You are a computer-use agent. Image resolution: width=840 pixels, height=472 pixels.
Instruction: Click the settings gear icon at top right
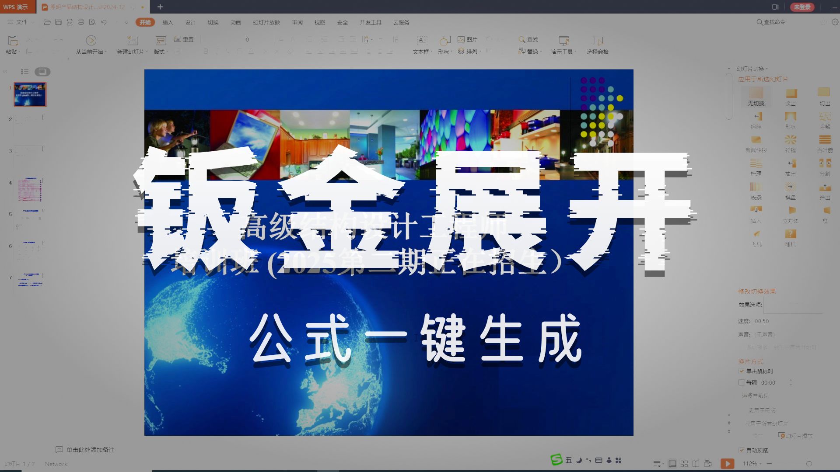pyautogui.click(x=835, y=22)
